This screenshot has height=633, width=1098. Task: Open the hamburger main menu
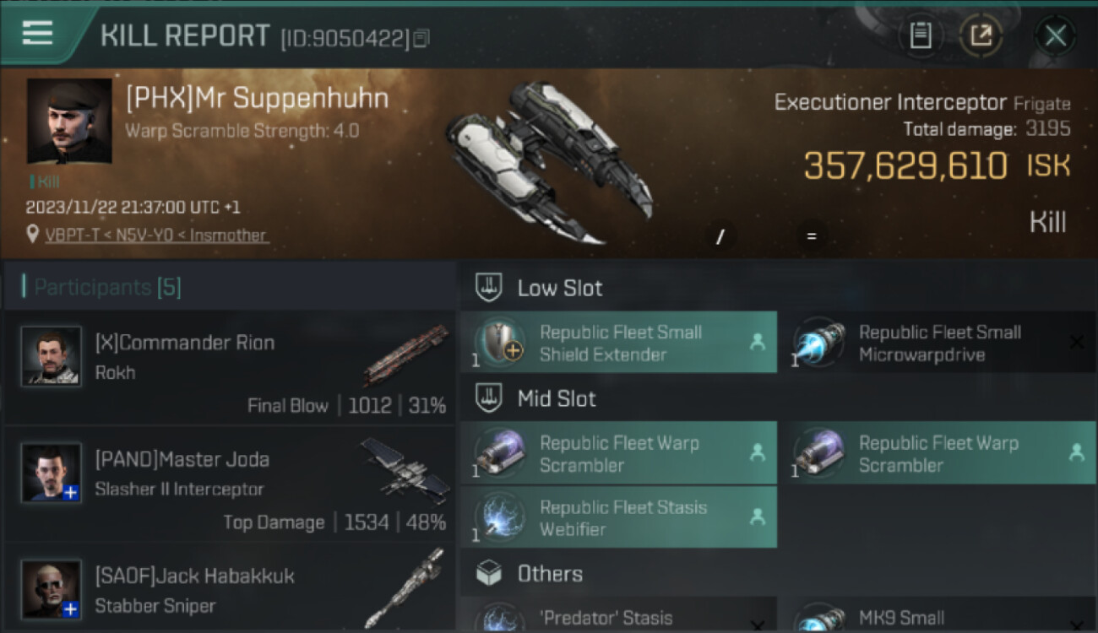pyautogui.click(x=38, y=34)
